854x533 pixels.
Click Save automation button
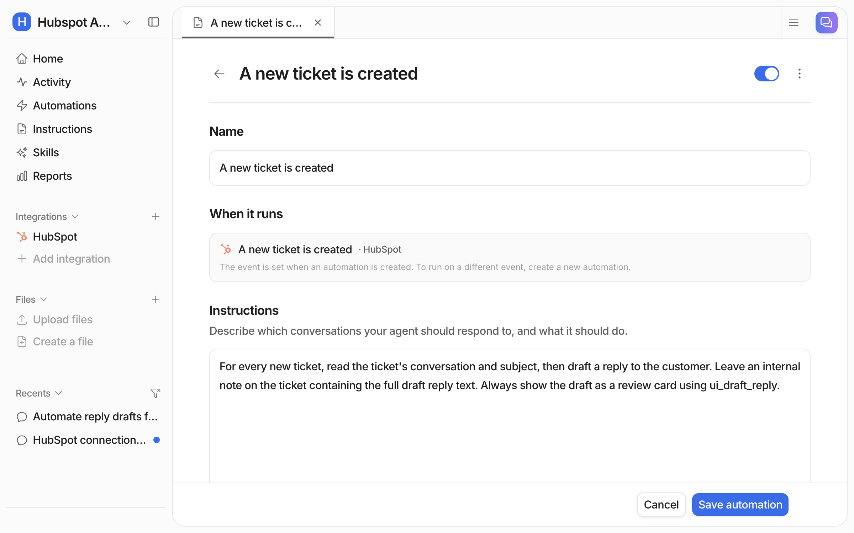[740, 504]
